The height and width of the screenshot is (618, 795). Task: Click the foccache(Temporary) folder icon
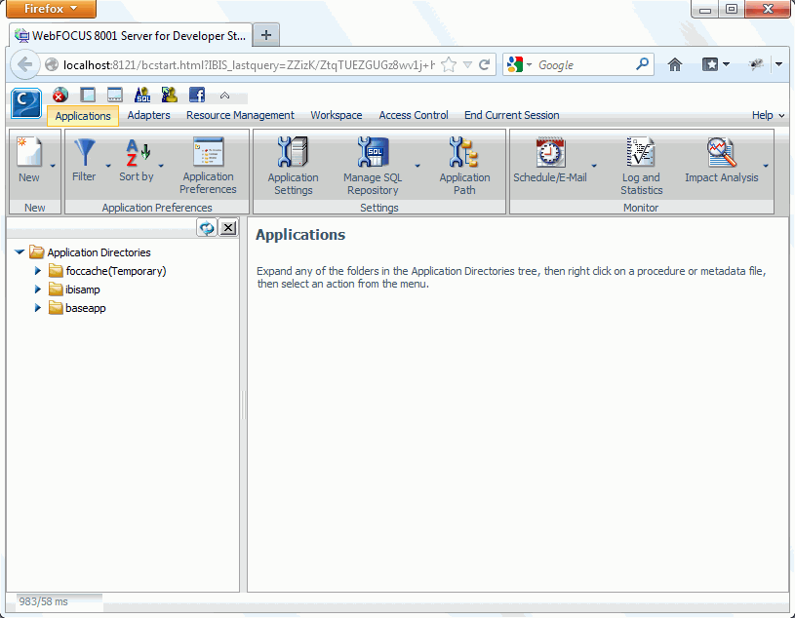(56, 271)
